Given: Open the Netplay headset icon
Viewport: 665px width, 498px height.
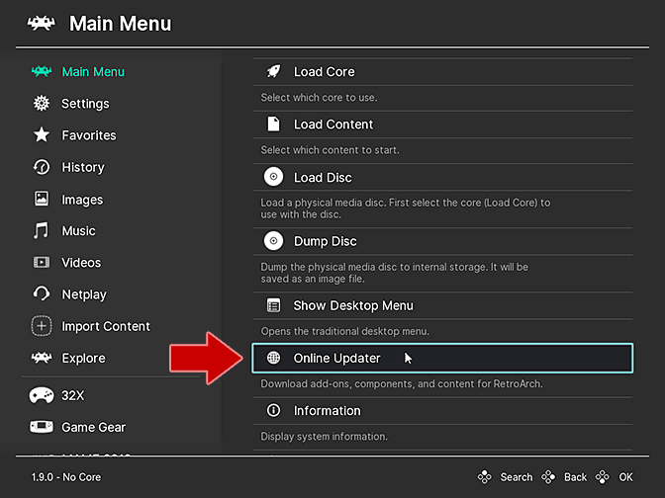Looking at the screenshot, I should [x=42, y=294].
